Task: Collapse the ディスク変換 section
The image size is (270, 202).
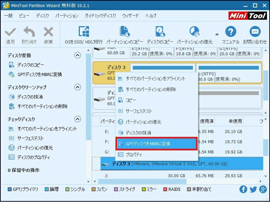Action: tap(77, 55)
